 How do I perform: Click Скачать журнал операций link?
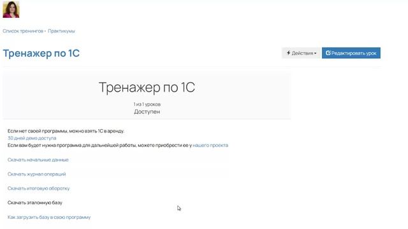point(37,174)
